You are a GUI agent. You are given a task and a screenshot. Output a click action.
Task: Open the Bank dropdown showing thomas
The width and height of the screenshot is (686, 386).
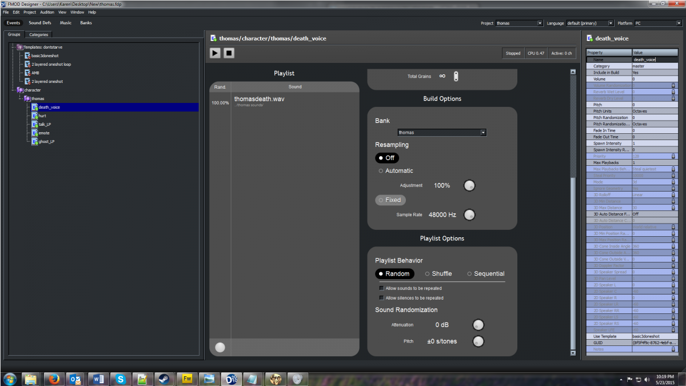point(442,133)
